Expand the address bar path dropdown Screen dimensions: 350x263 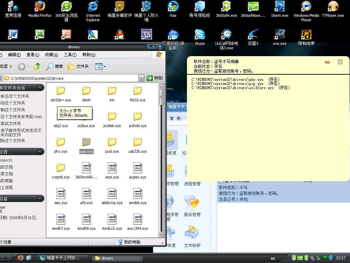(141, 78)
